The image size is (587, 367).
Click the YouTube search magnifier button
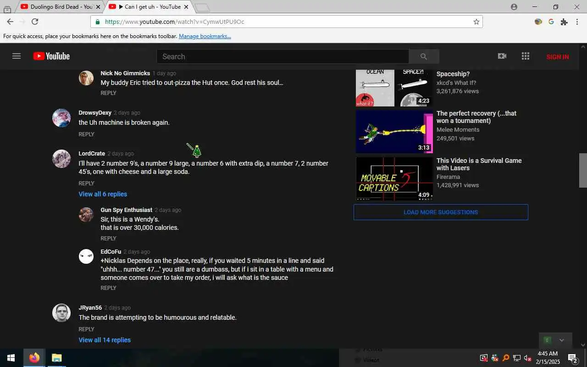(x=424, y=56)
